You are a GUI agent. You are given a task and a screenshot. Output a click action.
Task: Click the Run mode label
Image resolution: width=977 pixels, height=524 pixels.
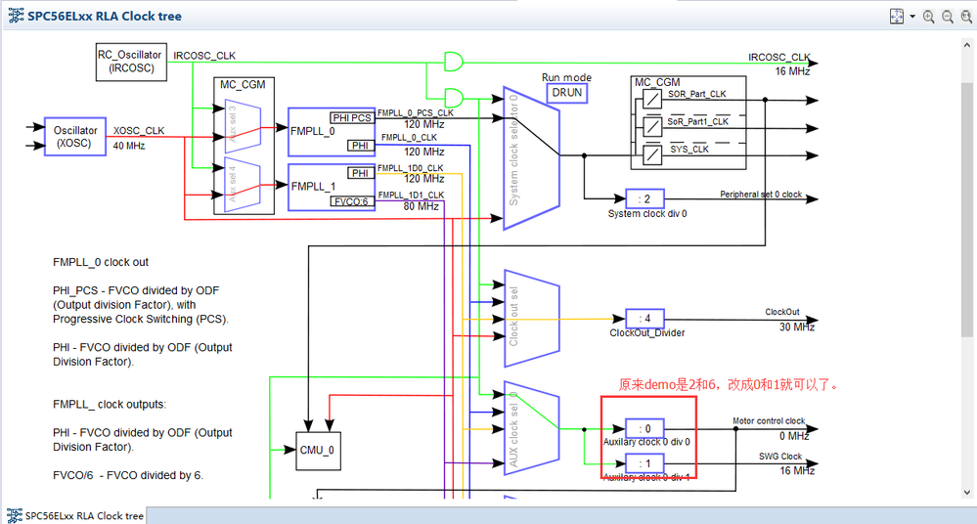tap(566, 77)
